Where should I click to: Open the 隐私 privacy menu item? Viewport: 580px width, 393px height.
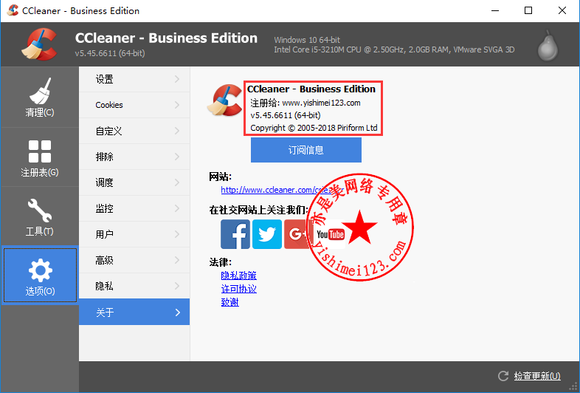pyautogui.click(x=134, y=286)
